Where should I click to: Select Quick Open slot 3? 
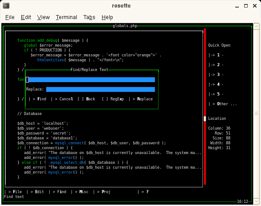pos(216,75)
